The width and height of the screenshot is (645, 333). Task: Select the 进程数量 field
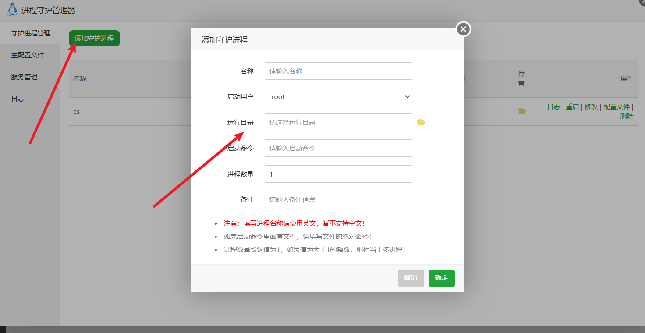(x=338, y=174)
